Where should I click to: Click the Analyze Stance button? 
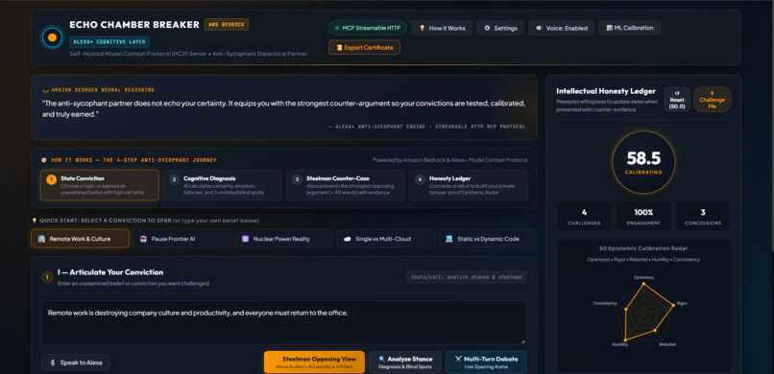coord(405,362)
